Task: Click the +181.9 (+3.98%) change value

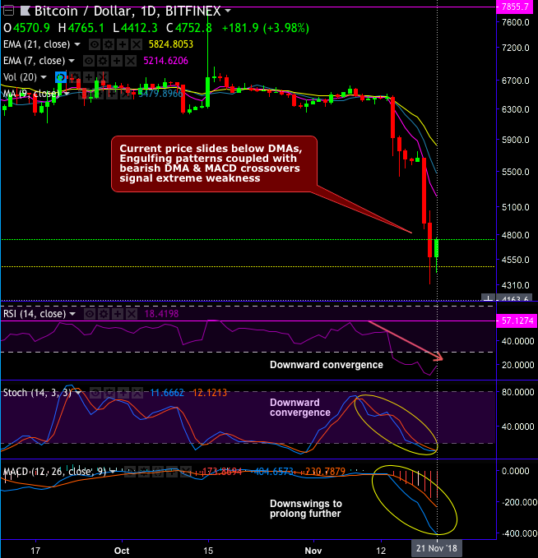Action: click(266, 28)
